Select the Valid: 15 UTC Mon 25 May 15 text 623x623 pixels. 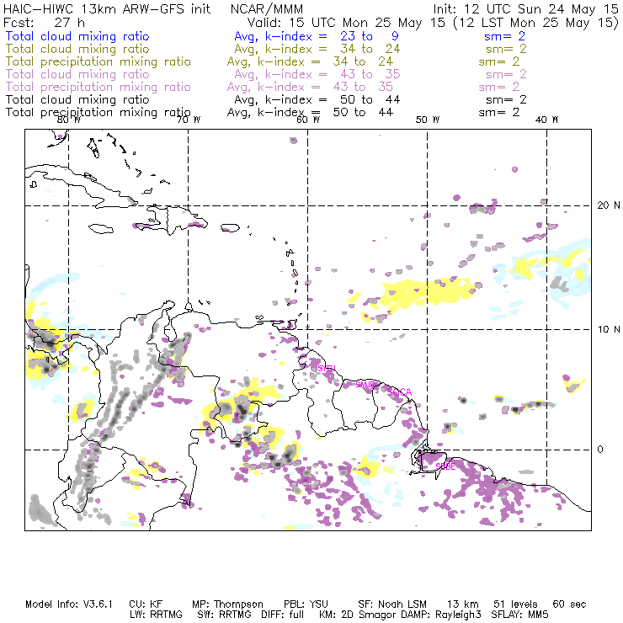pos(346,23)
